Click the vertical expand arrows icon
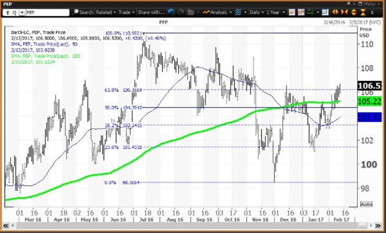The height and width of the screenshot is (233, 386). [354, 13]
